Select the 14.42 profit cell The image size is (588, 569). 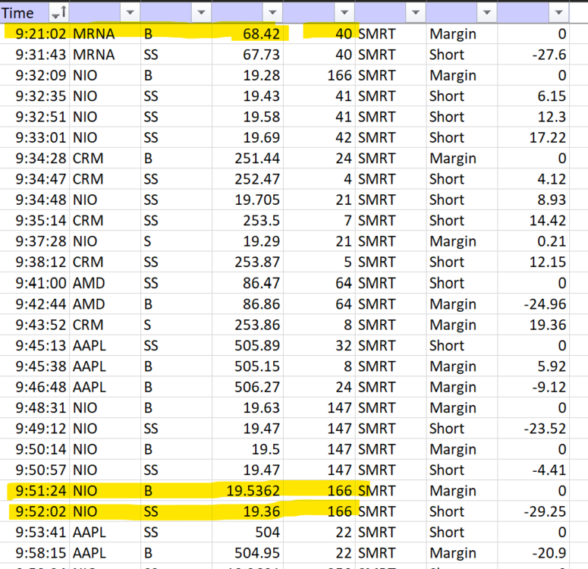pyautogui.click(x=533, y=221)
